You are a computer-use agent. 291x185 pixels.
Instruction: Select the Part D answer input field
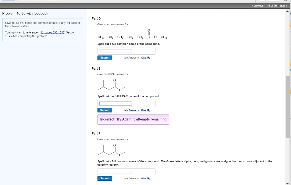115,51
